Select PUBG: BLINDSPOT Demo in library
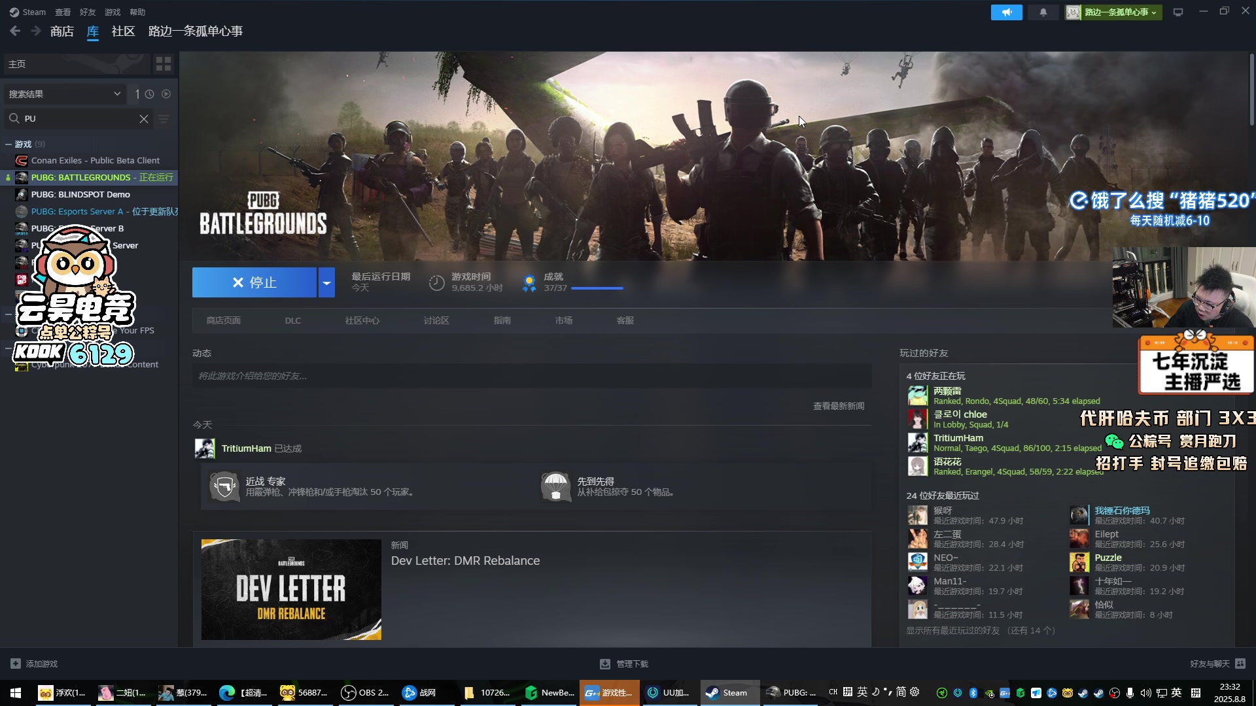1256x706 pixels. pos(80,194)
